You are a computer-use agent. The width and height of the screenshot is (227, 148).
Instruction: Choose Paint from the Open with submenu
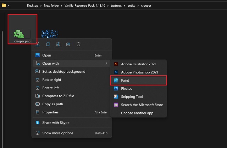[x=139, y=81]
